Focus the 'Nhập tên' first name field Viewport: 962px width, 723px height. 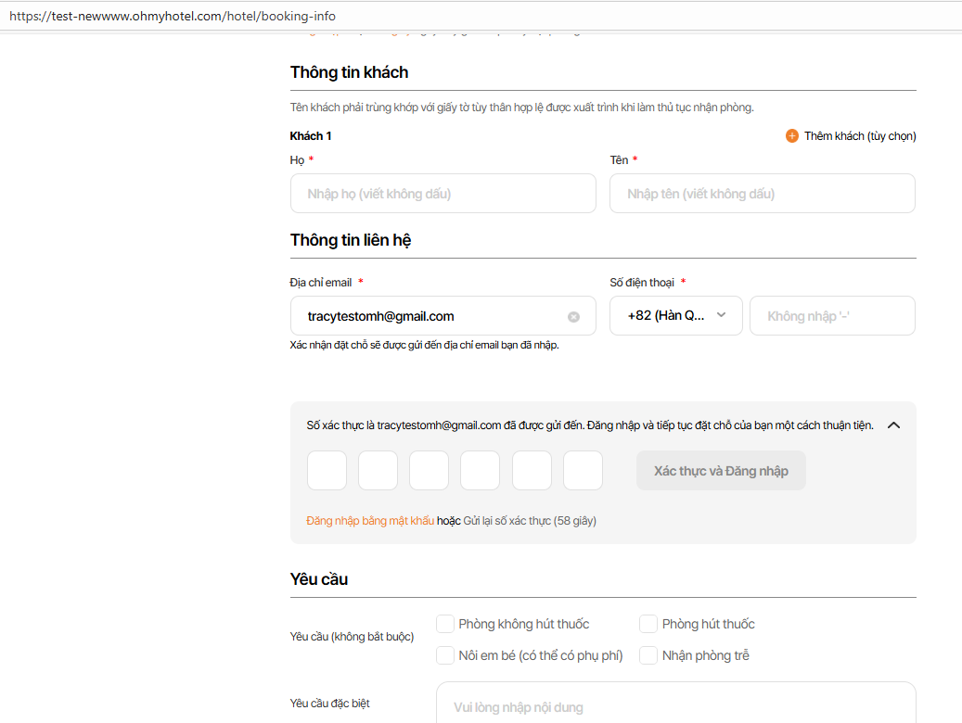(762, 194)
